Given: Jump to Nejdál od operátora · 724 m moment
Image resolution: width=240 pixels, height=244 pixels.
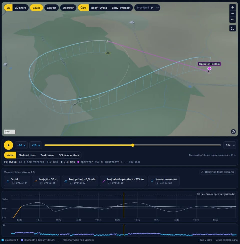Looking at the screenshot, I should [123, 181].
